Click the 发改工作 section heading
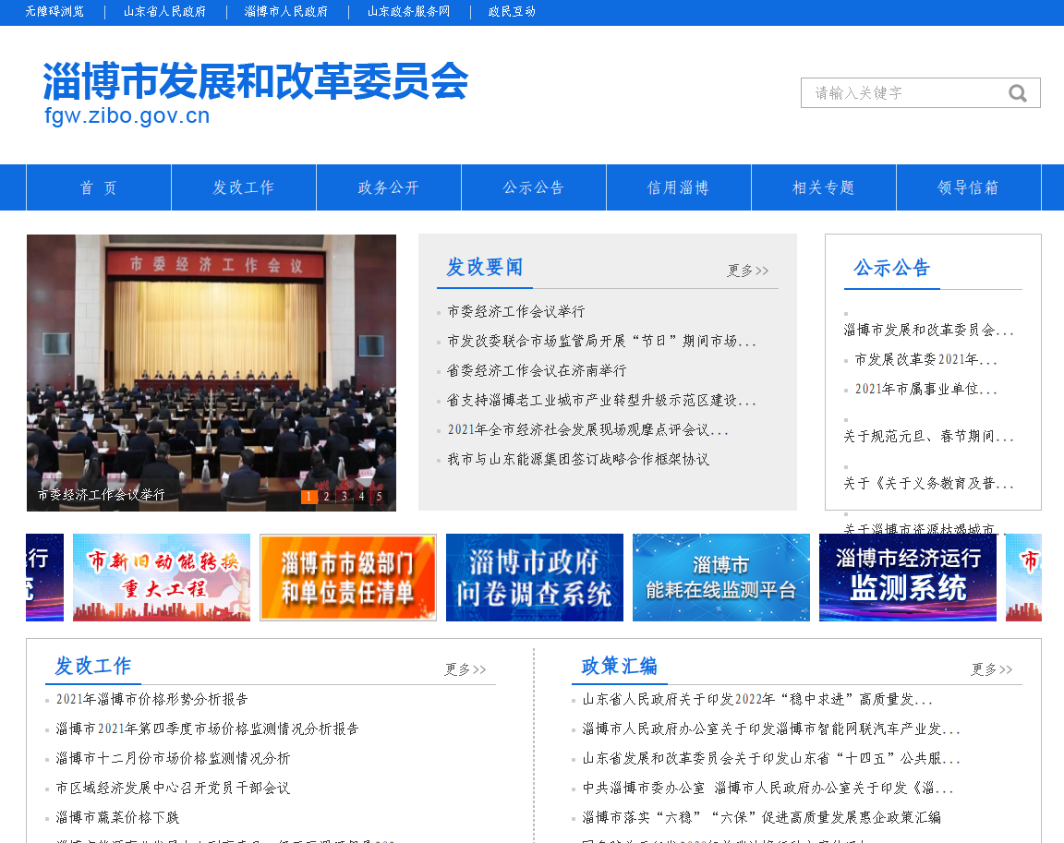 pyautogui.click(x=93, y=666)
